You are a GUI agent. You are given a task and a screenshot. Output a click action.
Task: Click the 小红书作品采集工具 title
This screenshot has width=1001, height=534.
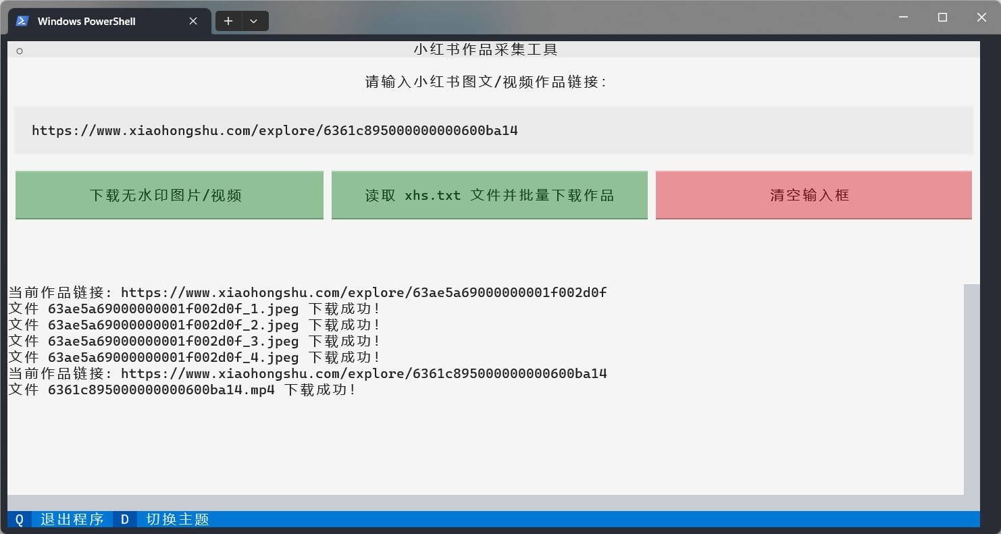click(486, 49)
